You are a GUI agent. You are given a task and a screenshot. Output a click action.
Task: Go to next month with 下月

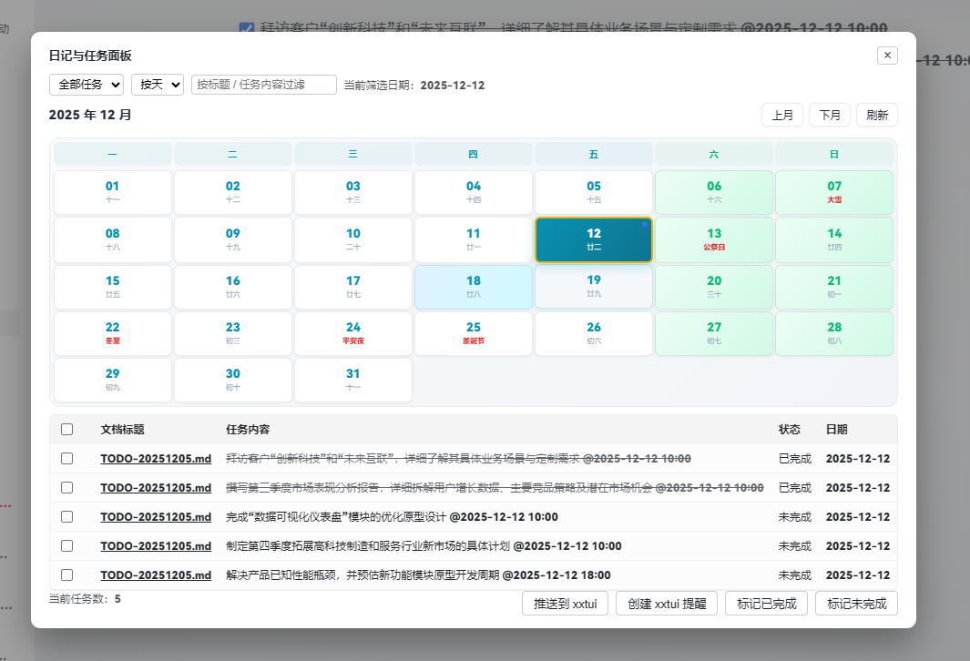(829, 116)
